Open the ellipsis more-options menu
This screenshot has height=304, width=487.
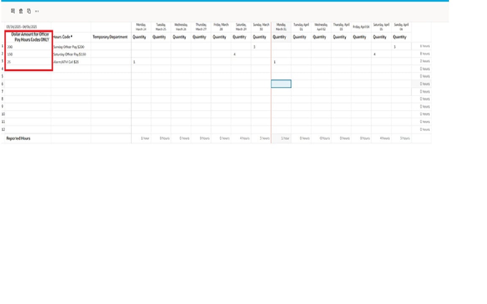coord(37,12)
